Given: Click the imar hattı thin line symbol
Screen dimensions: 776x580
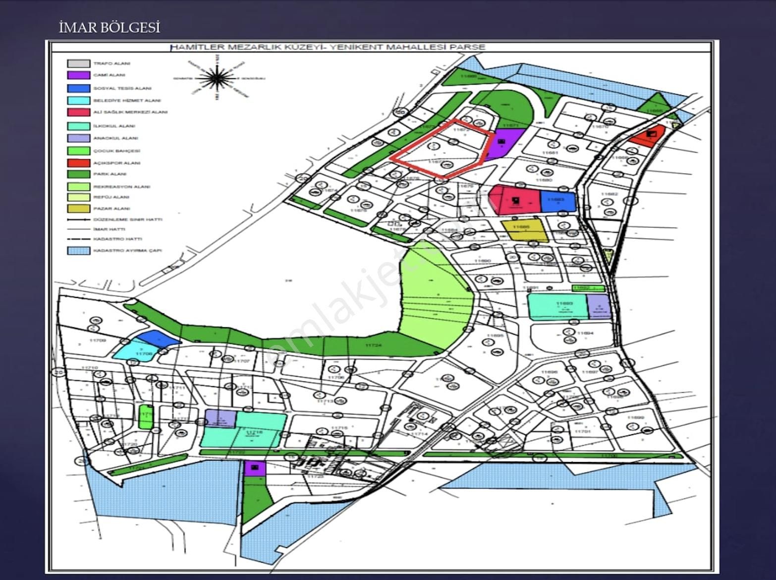Looking at the screenshot, I should point(78,229).
